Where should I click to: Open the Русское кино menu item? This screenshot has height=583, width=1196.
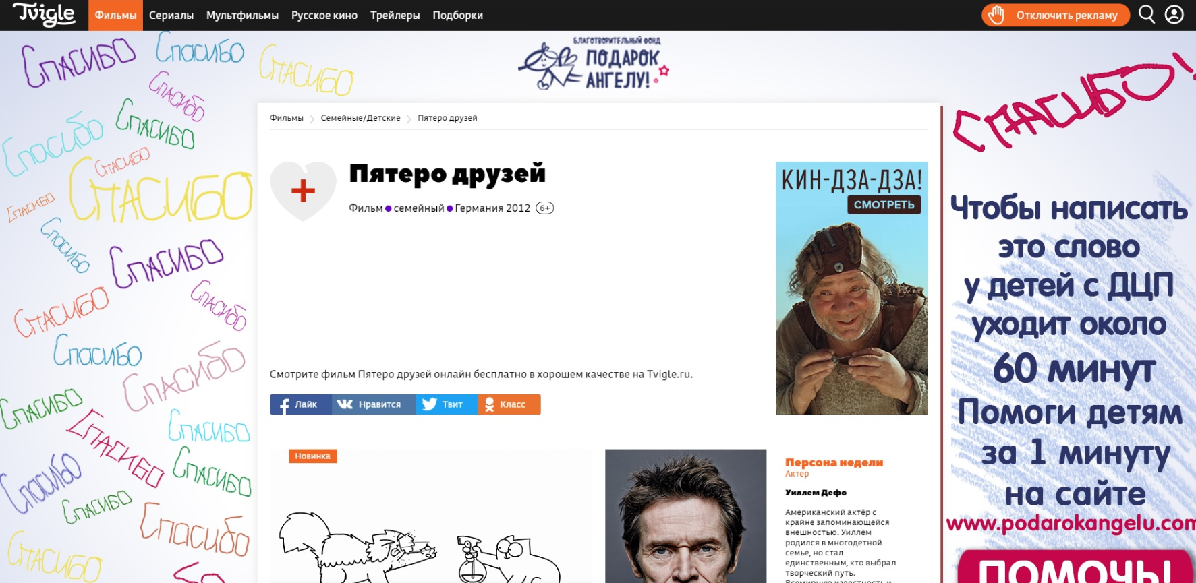324,15
